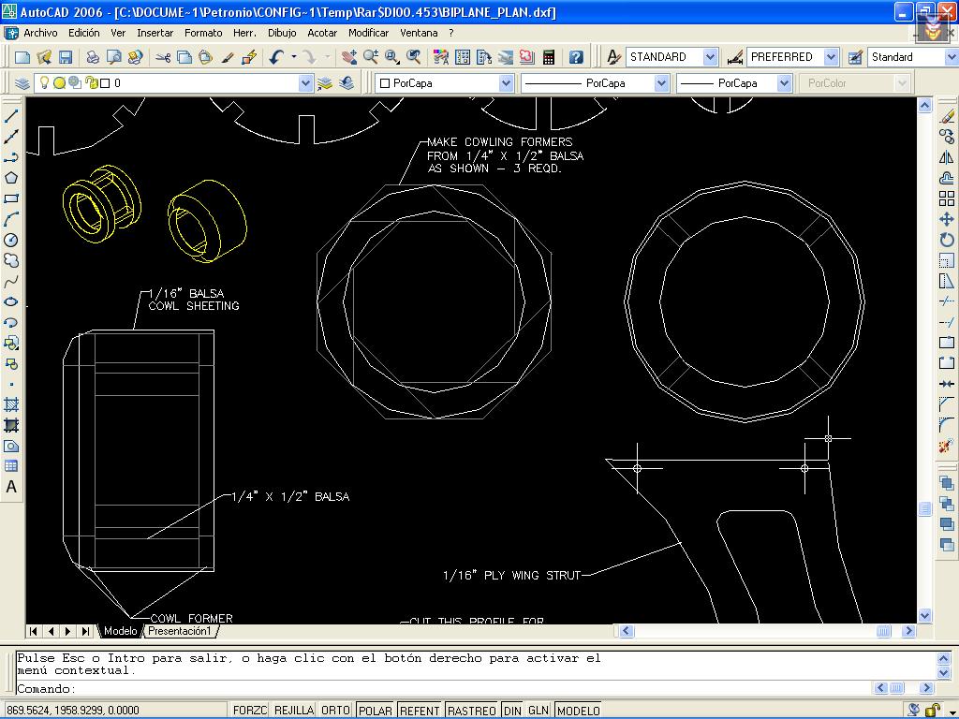Activate the Multiline Text tool
Viewport: 959px width, 719px height.
[11, 487]
